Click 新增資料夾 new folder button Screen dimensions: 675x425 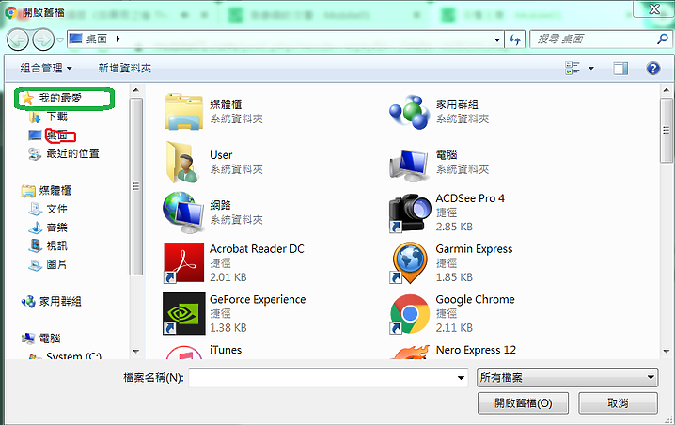[x=125, y=68]
